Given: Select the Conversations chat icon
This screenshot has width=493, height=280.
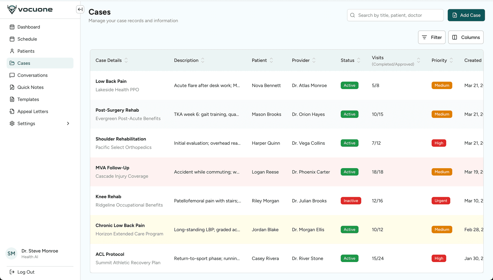Looking at the screenshot, I should (x=12, y=75).
